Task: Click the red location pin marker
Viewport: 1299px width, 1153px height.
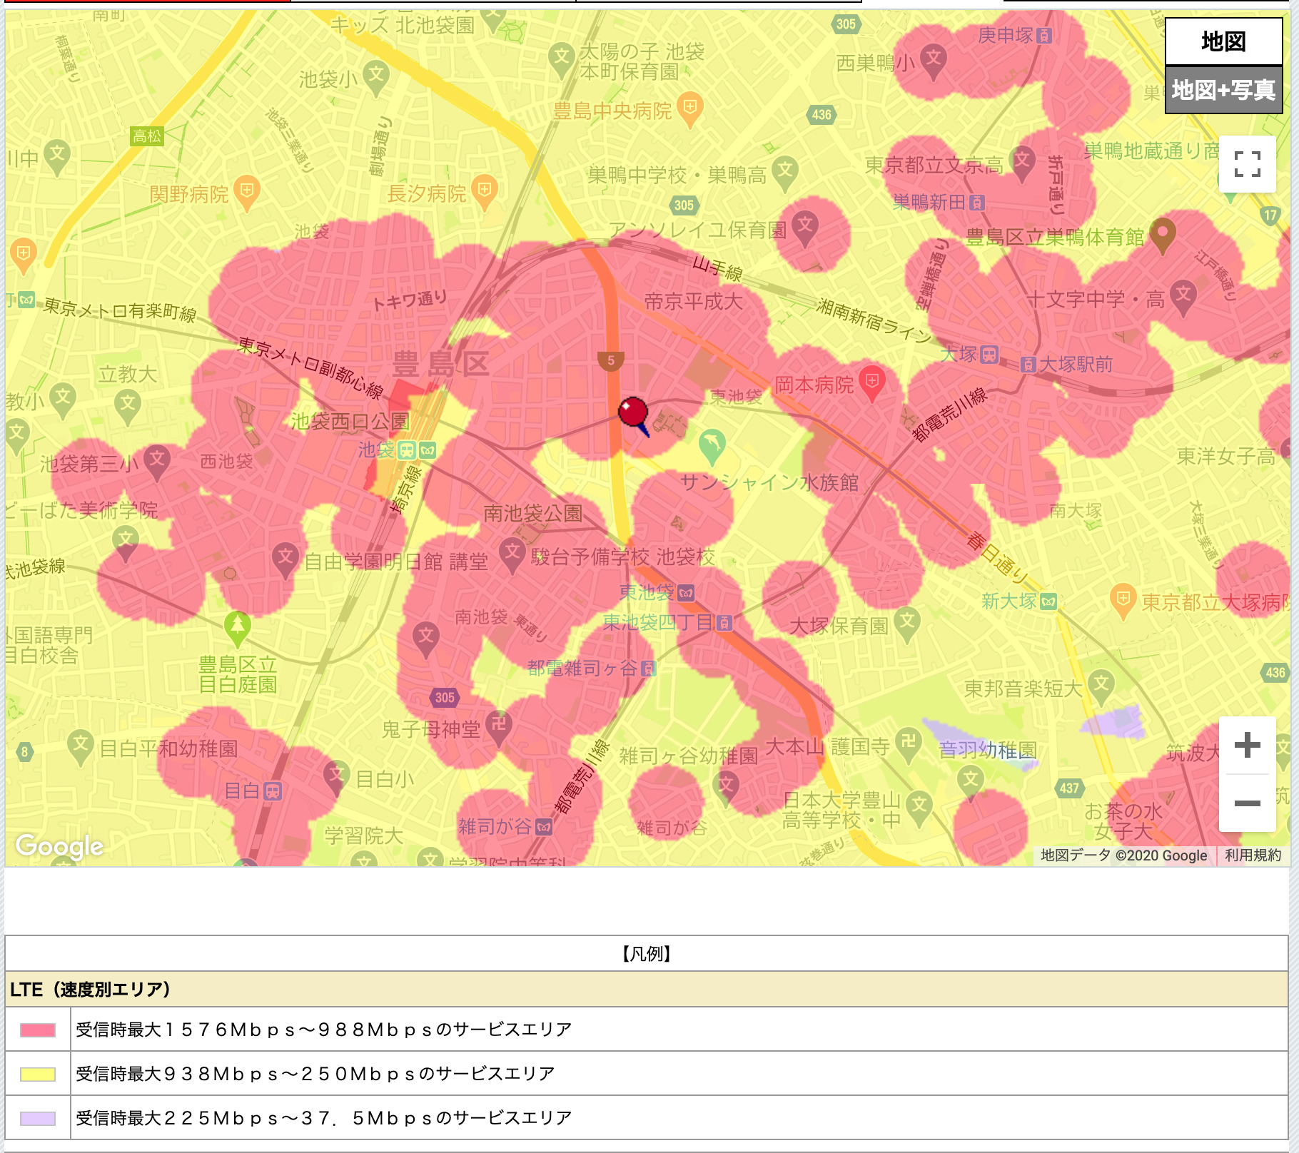Action: pyautogui.click(x=633, y=413)
